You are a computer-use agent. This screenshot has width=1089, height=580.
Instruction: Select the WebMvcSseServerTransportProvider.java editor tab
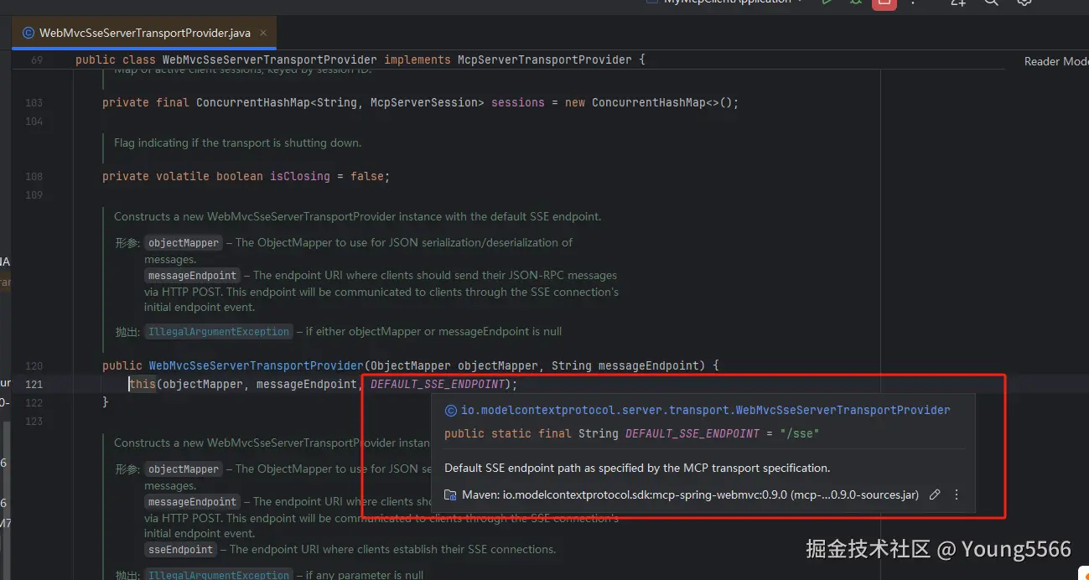coord(145,34)
